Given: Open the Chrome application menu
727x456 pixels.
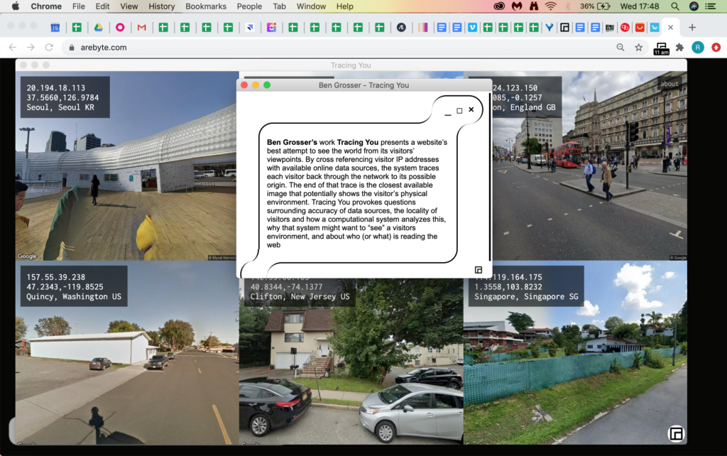Looking at the screenshot, I should click(46, 6).
